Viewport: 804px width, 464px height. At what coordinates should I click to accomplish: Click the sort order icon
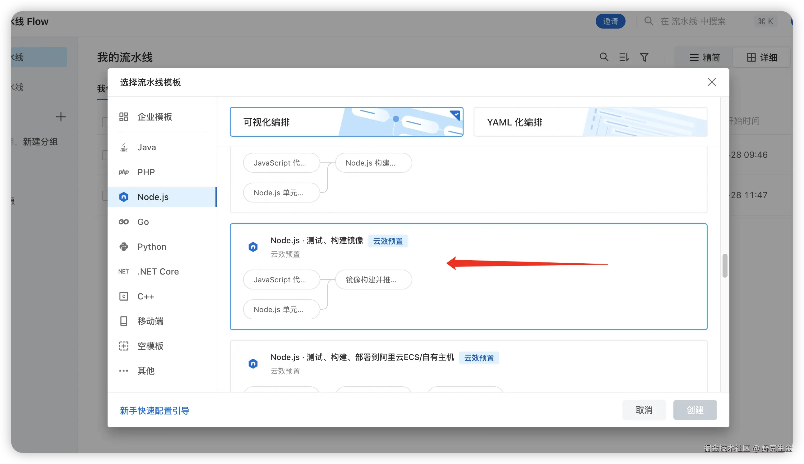click(624, 57)
